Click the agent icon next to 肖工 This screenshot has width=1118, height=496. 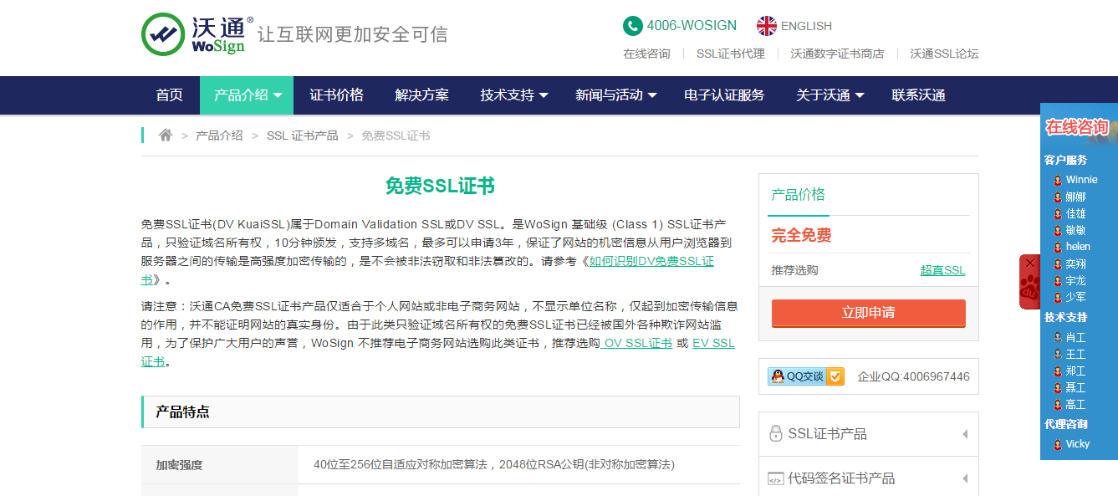pos(1057,338)
